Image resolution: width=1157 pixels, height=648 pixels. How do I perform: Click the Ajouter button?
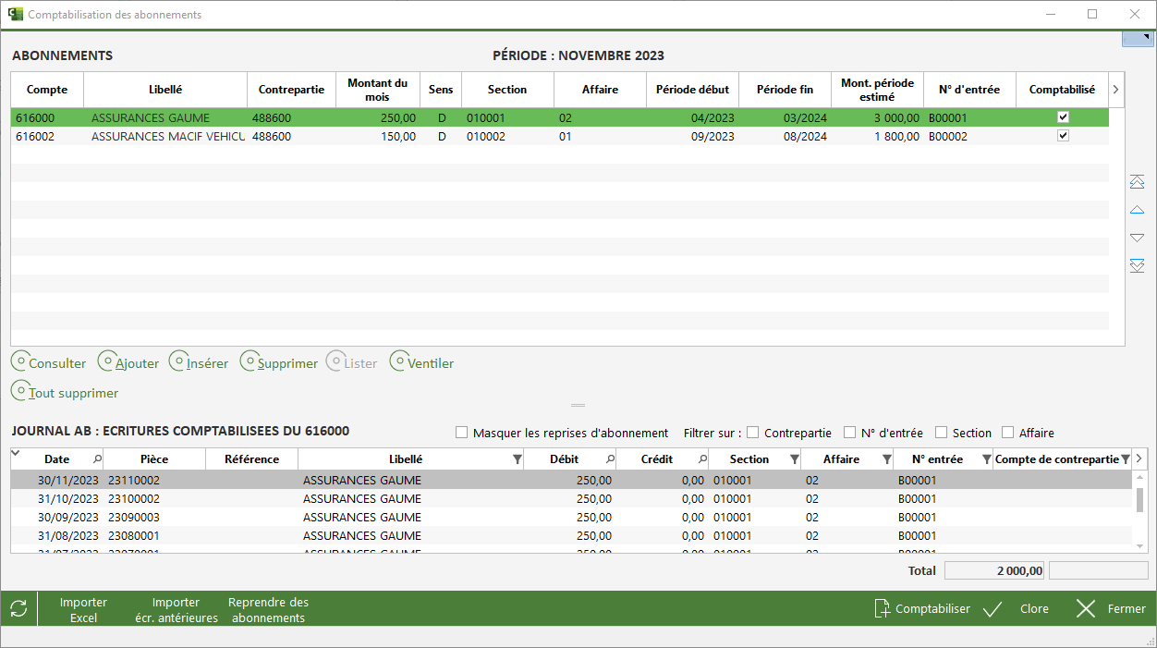pyautogui.click(x=128, y=363)
